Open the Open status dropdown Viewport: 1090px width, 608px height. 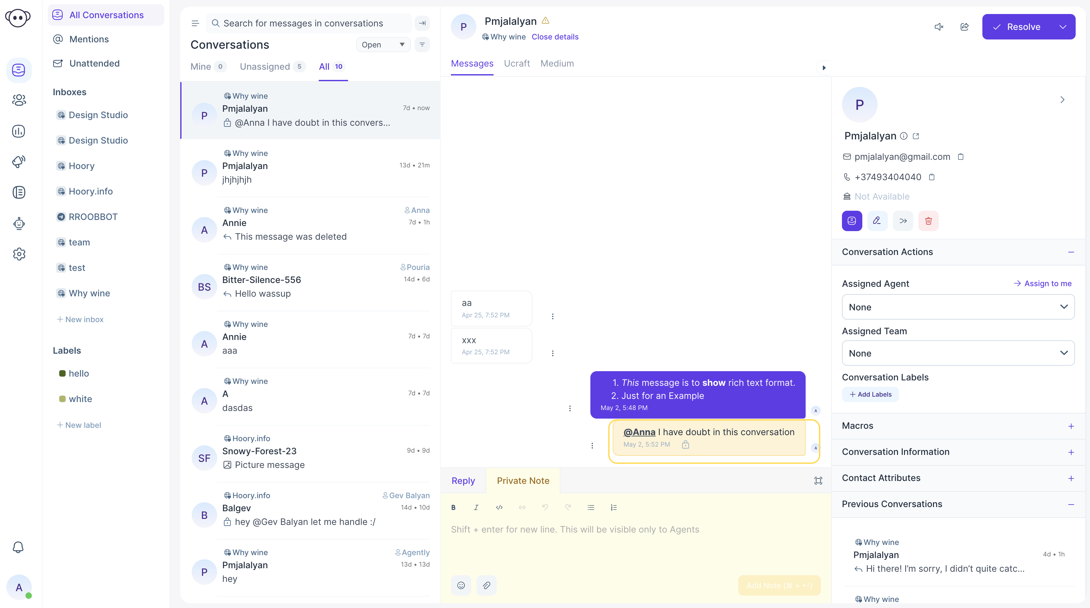click(x=383, y=45)
